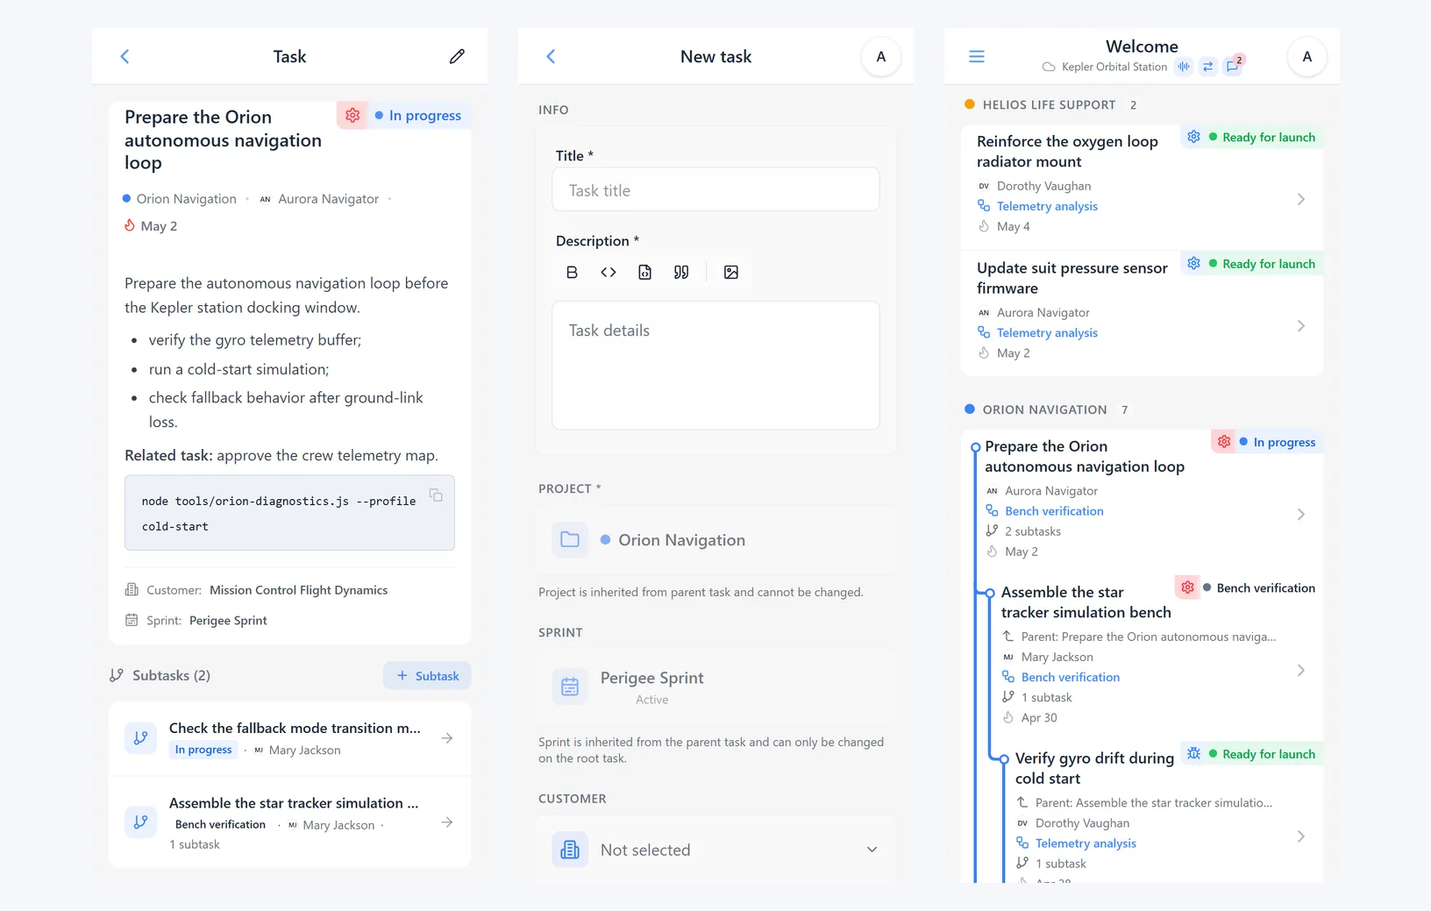Click the folder icon next to Orion Navigation
Image resolution: width=1431 pixels, height=911 pixels.
click(570, 539)
